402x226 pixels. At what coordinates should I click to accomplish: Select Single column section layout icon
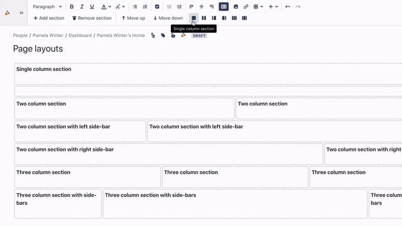coord(194,18)
